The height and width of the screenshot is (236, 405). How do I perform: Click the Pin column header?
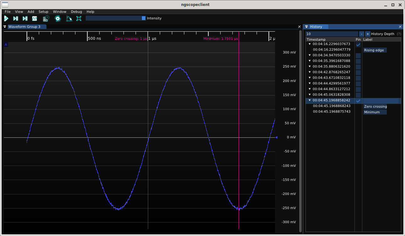point(358,40)
